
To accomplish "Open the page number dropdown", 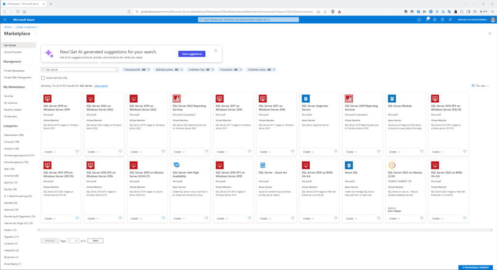I will 73,241.
